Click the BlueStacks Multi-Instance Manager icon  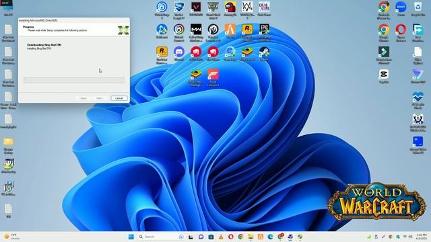click(x=196, y=77)
